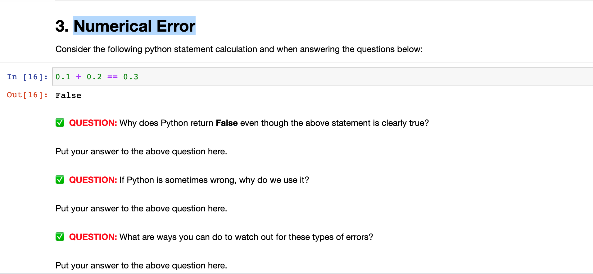Click the 'In [16]:' input prompt label
The width and height of the screenshot is (593, 274).
[27, 77]
